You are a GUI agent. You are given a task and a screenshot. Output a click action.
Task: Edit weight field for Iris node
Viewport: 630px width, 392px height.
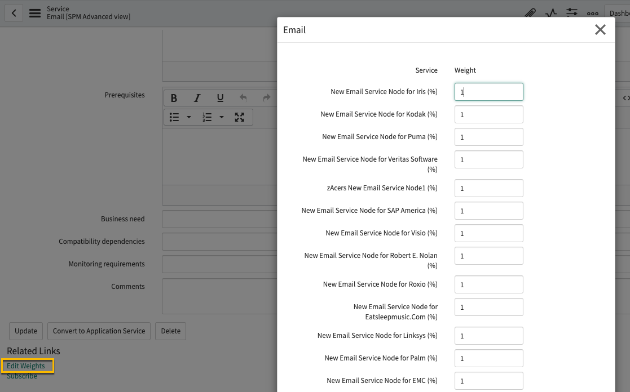tap(489, 92)
